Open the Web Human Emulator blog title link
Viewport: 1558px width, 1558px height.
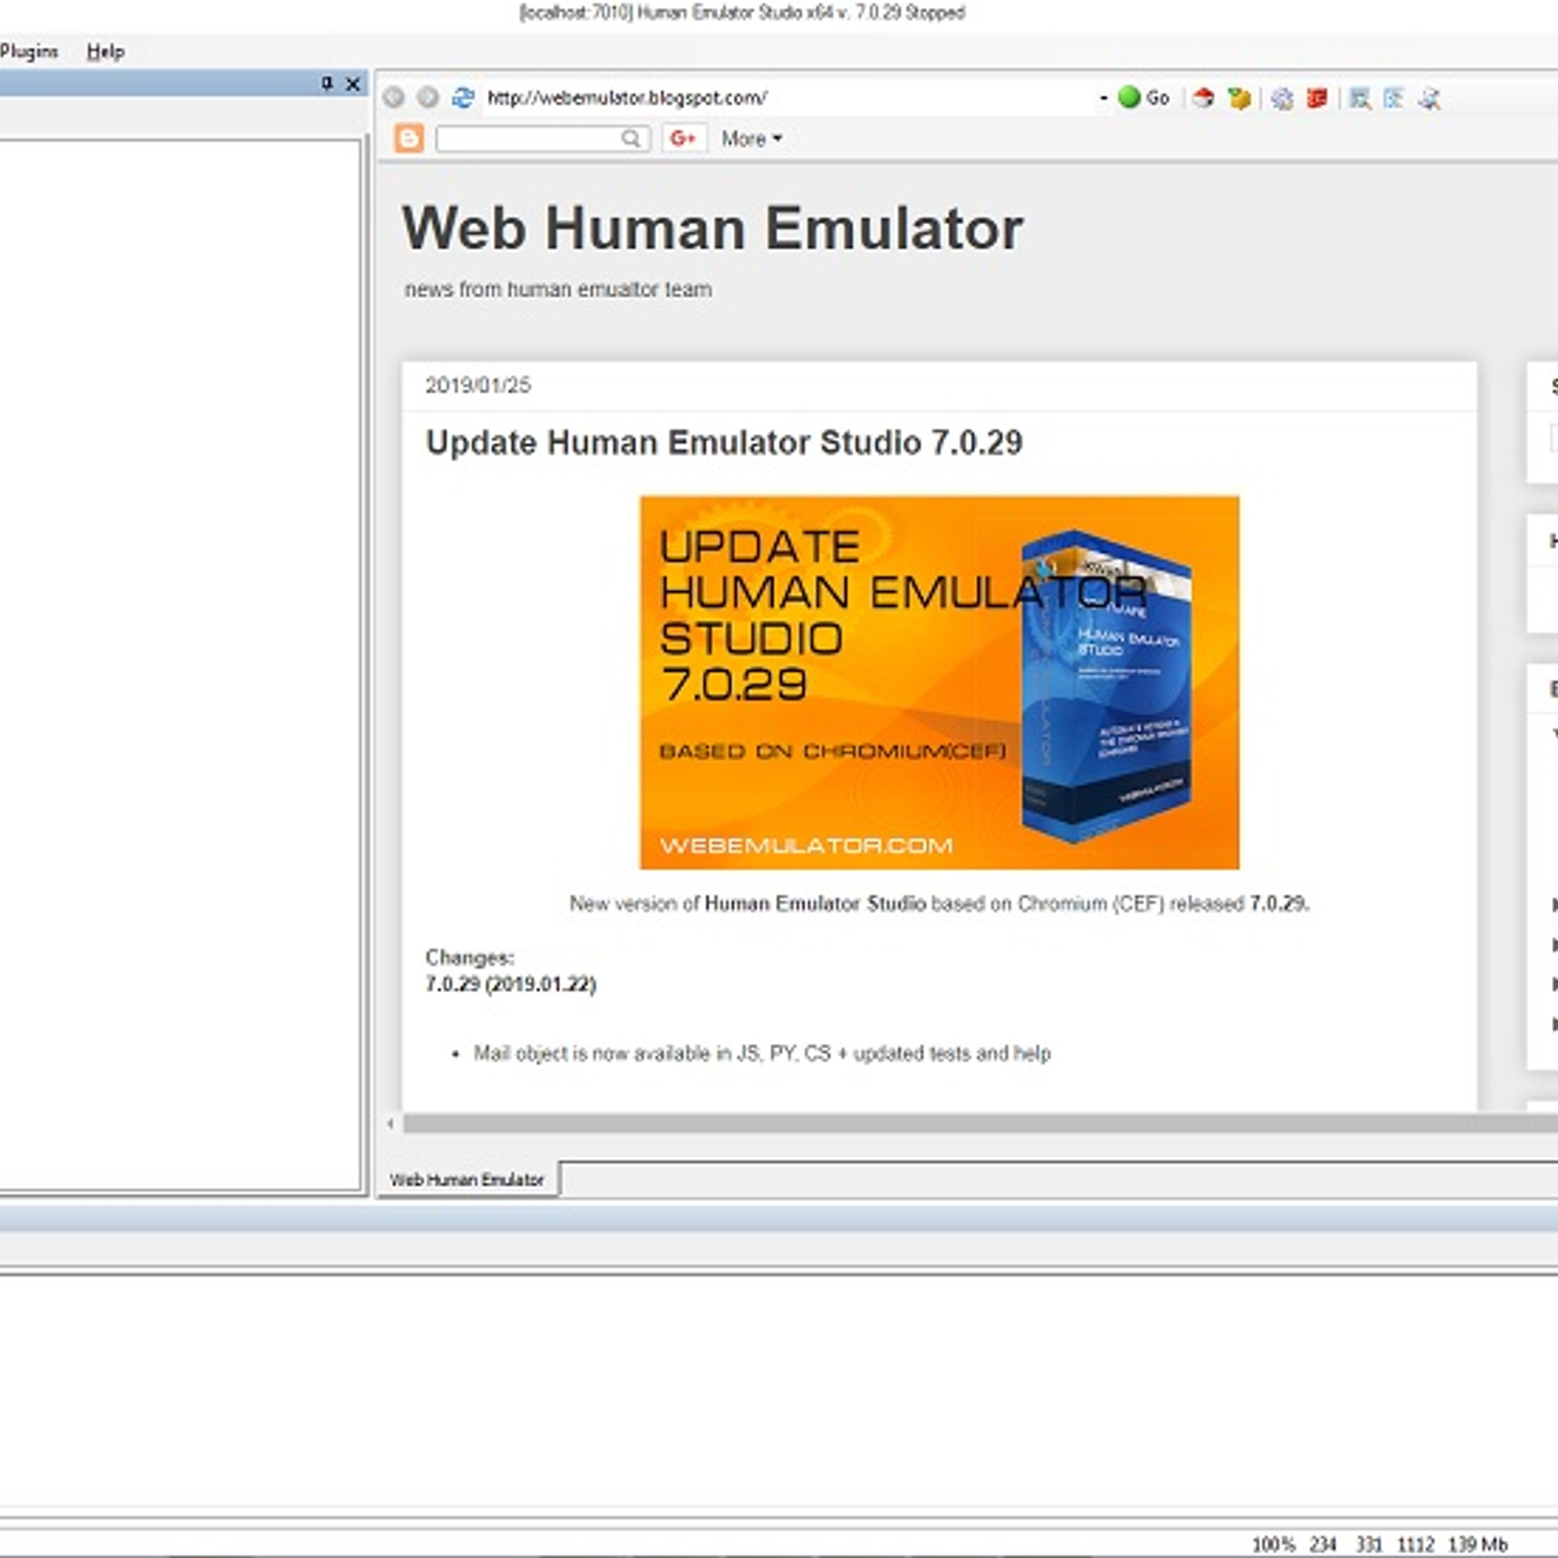[x=712, y=228]
